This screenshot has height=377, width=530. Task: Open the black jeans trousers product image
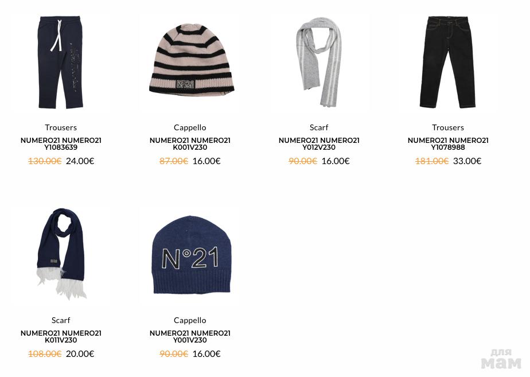pyautogui.click(x=448, y=62)
